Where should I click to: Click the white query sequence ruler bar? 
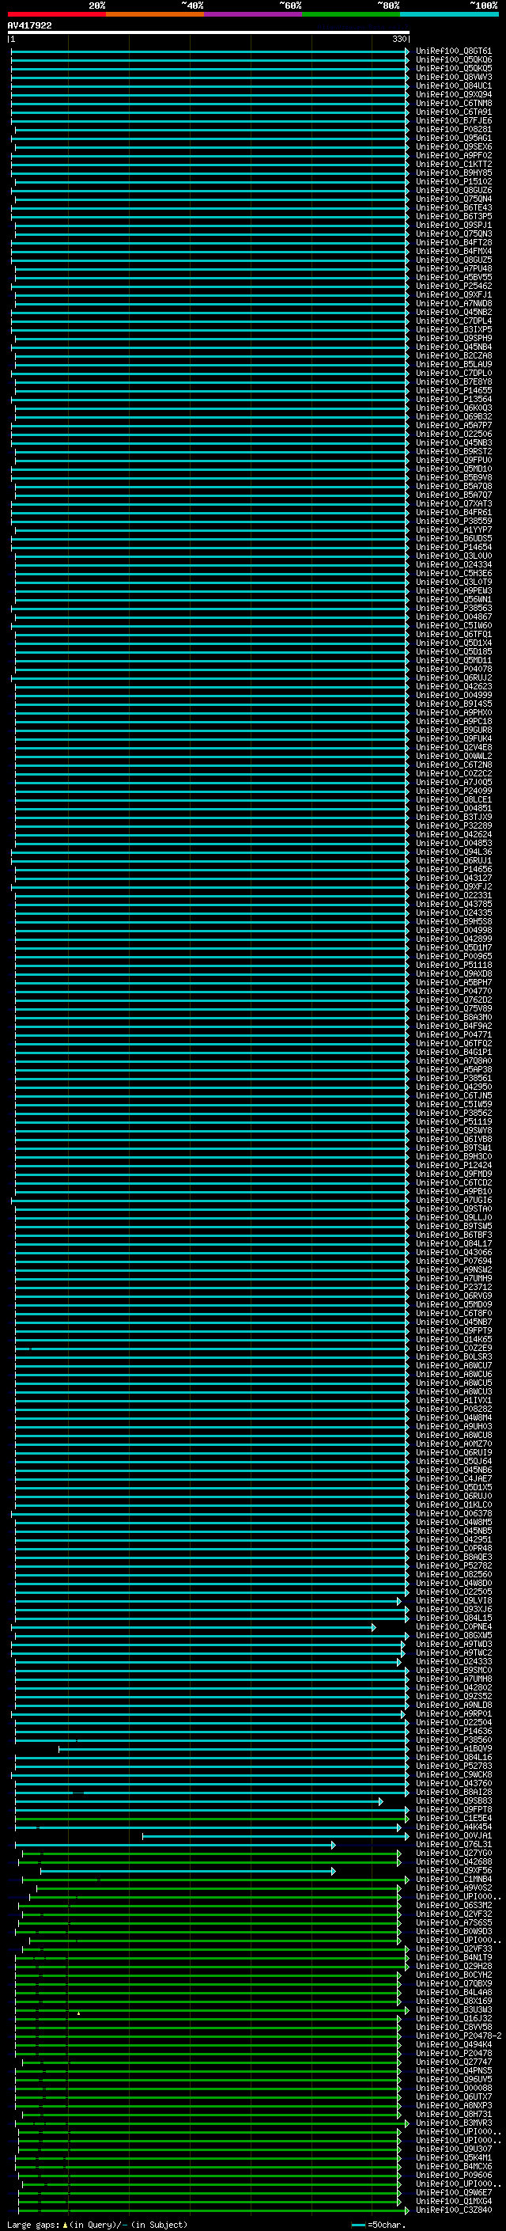pos(209,32)
